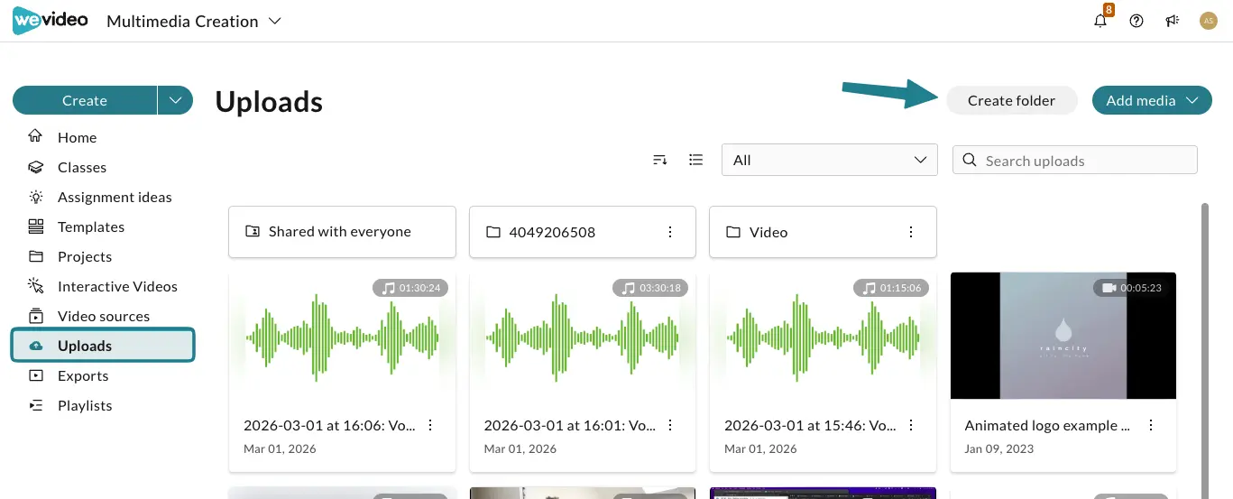Click the Create folder button
The height and width of the screenshot is (499, 1233).
tap(1011, 100)
